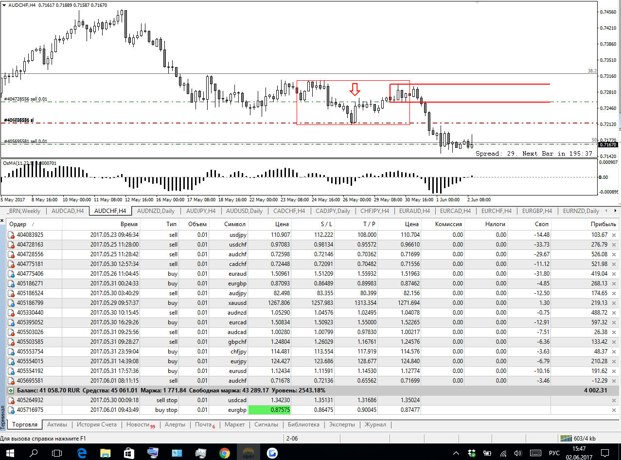Image resolution: width=621 pixels, height=460 pixels.
Task: Open the Журнал terminal tab
Action: click(375, 425)
